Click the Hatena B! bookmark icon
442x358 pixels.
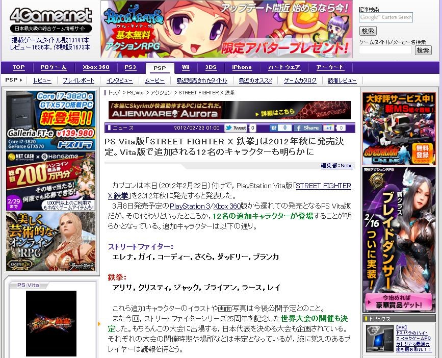click(273, 128)
